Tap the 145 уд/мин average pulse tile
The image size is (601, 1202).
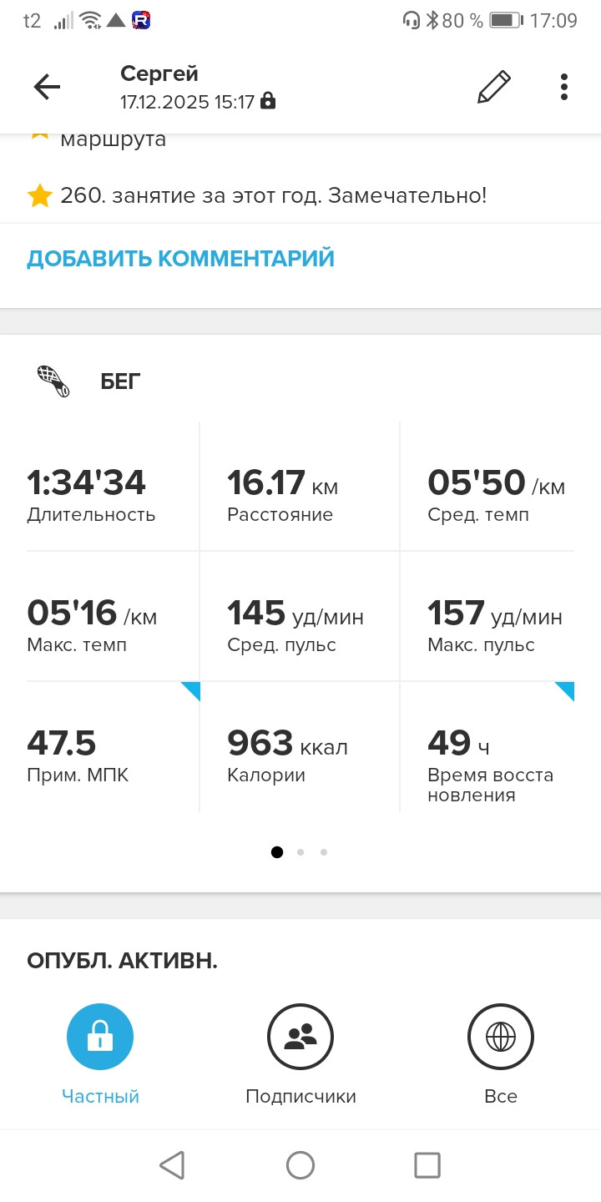300,616
